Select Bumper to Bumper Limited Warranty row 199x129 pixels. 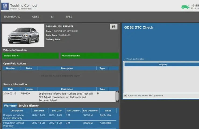(x=59, y=117)
